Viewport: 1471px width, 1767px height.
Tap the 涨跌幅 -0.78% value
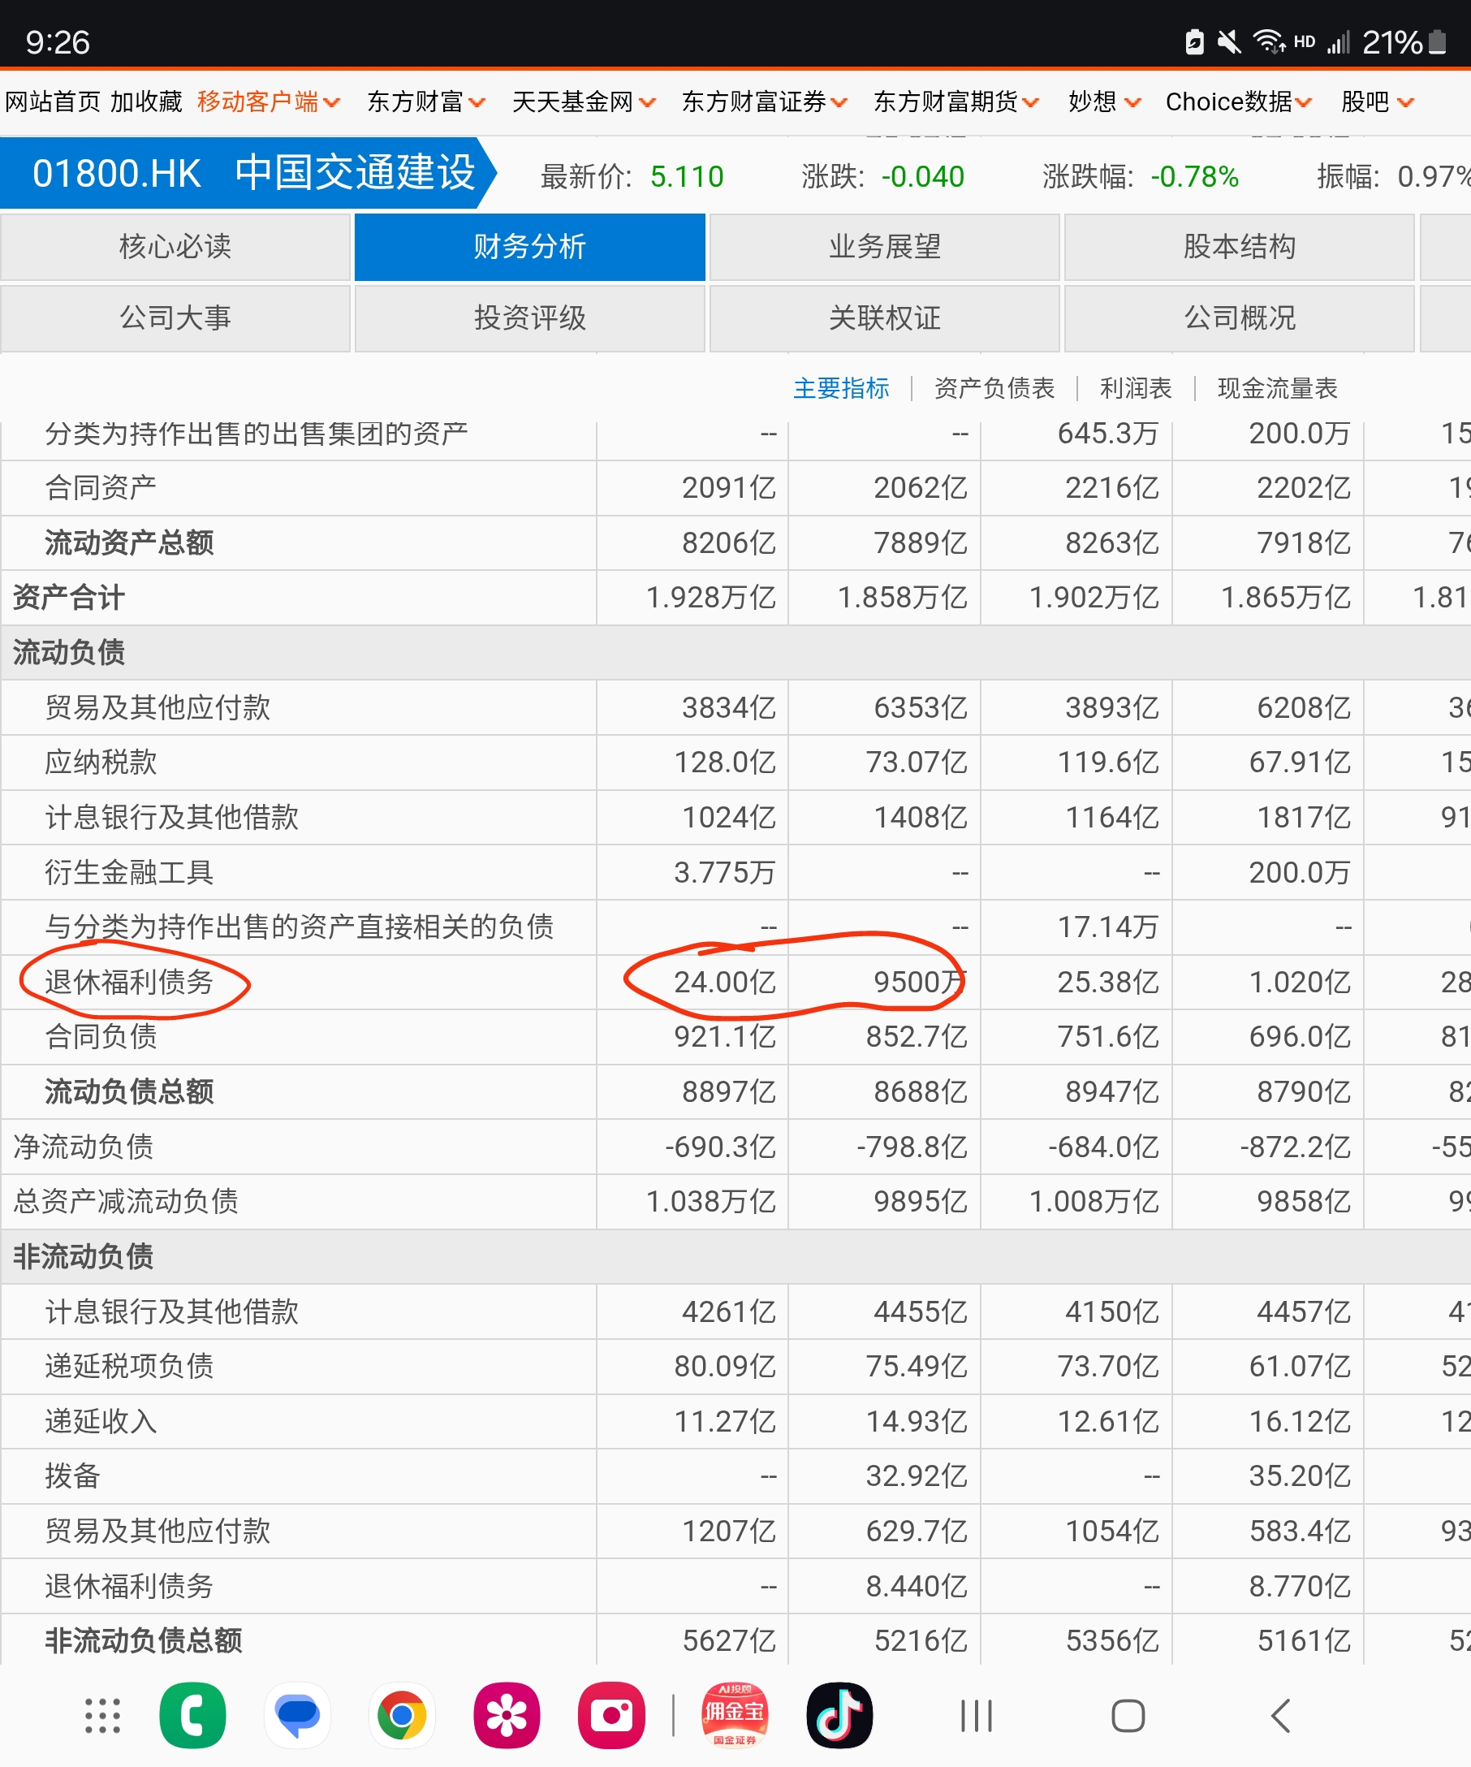[x=1194, y=177]
